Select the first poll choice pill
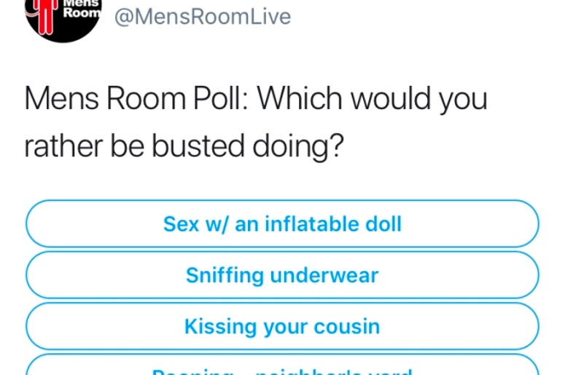 283,224
